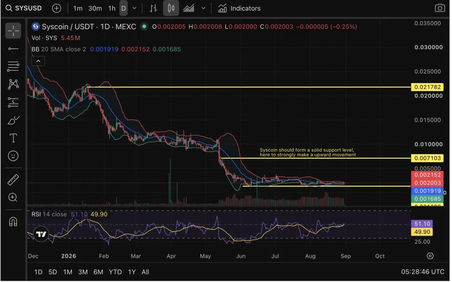Select the long position forecasting tool
Image resolution: width=452 pixels, height=282 pixels.
[13, 102]
